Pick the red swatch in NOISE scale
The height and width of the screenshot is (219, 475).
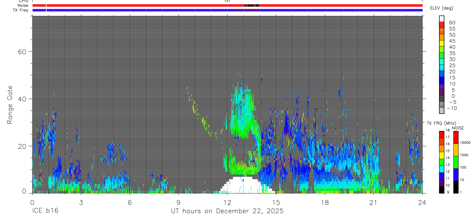(x=456, y=138)
